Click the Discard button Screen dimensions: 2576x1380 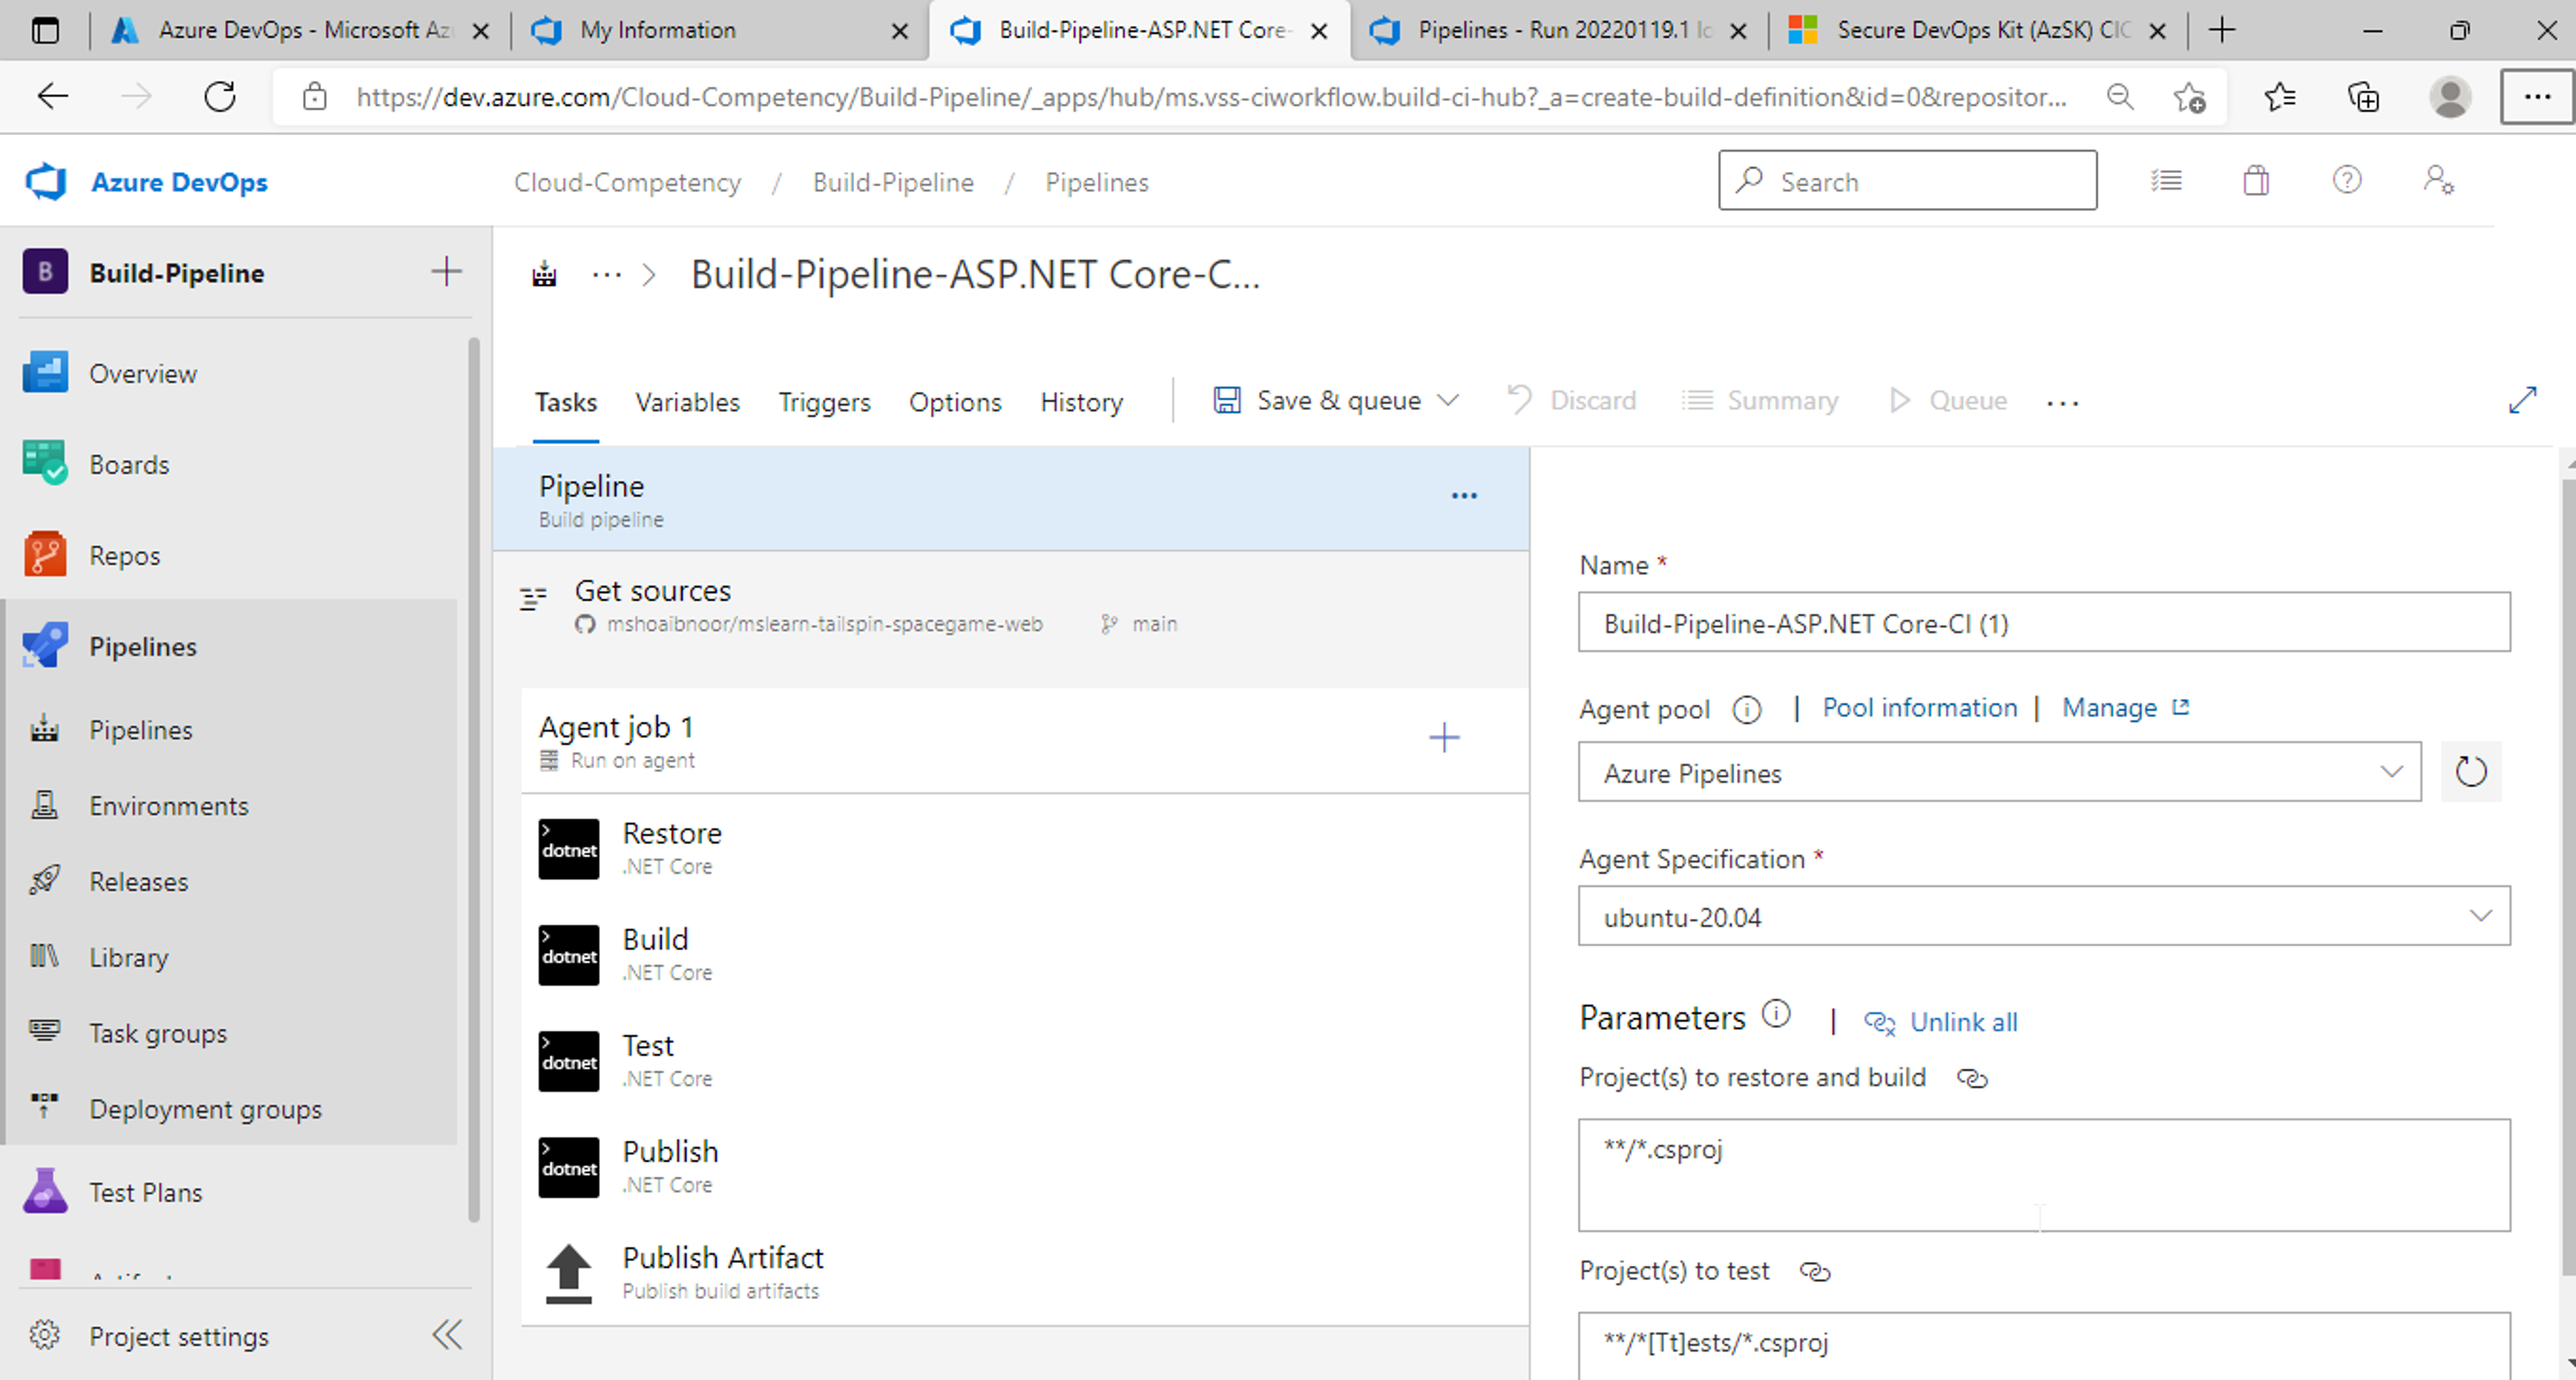(x=1572, y=401)
